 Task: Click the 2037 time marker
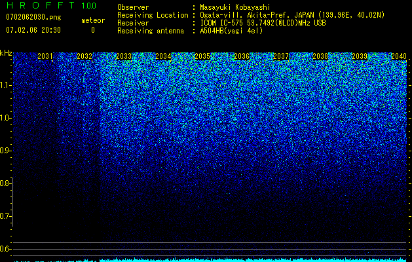tap(281, 56)
